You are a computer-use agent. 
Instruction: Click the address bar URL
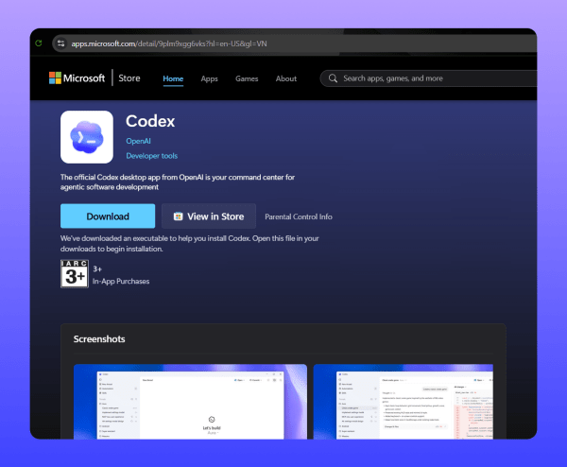[169, 43]
